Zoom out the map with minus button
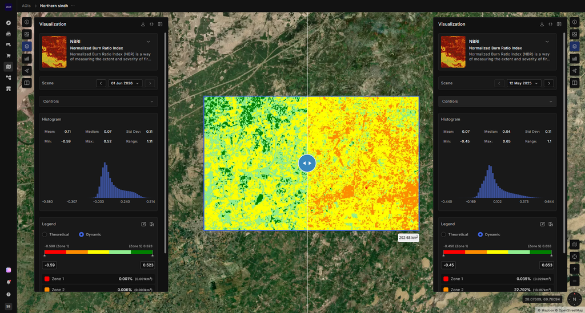This screenshot has height=313, width=585. tap(575, 281)
